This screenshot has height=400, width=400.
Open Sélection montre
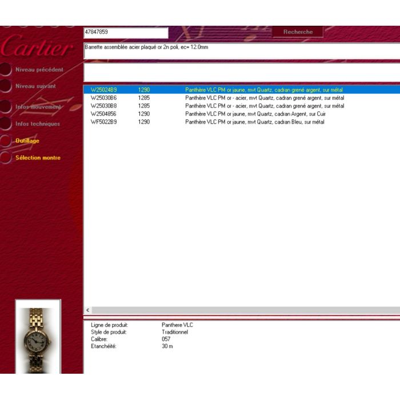pyautogui.click(x=38, y=158)
